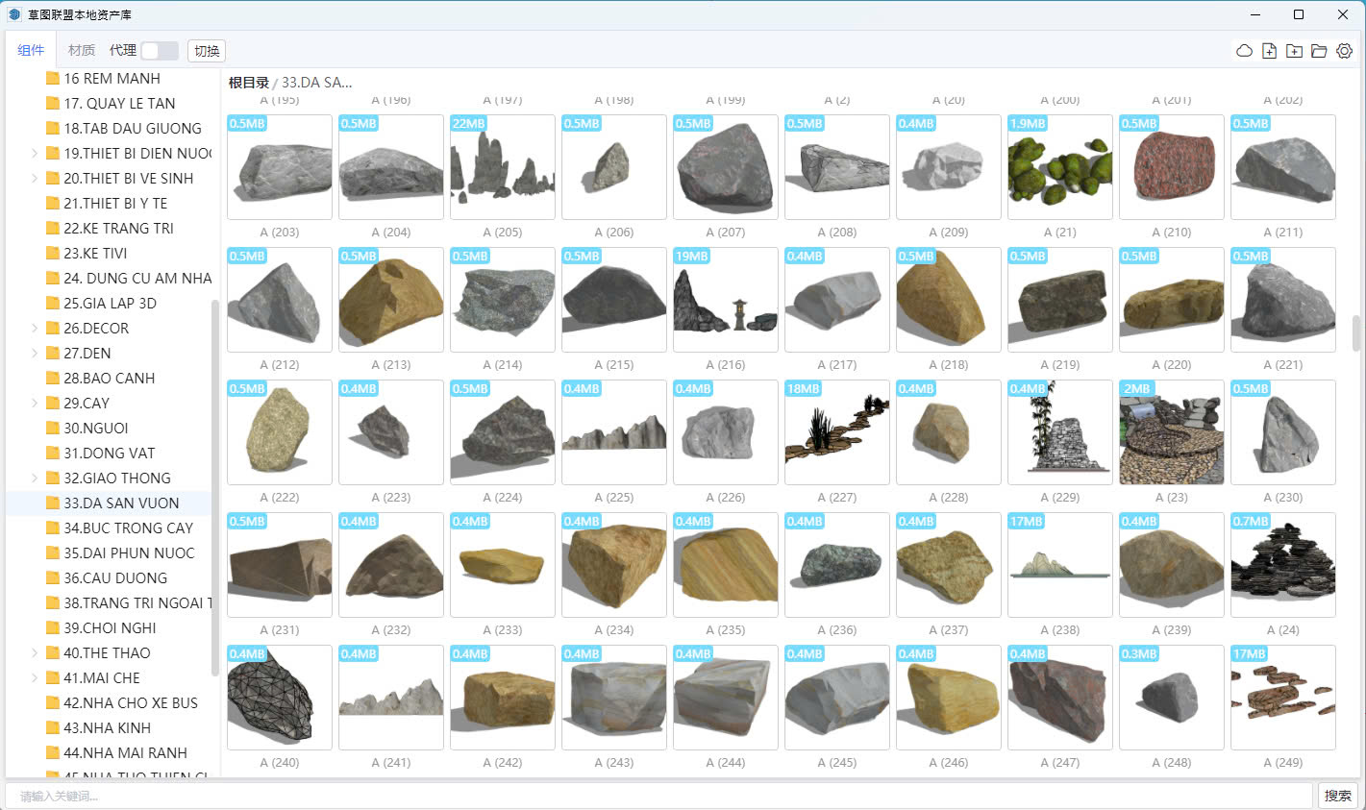This screenshot has width=1366, height=810.
Task: Click the keyword search input field
Action: coord(659,796)
